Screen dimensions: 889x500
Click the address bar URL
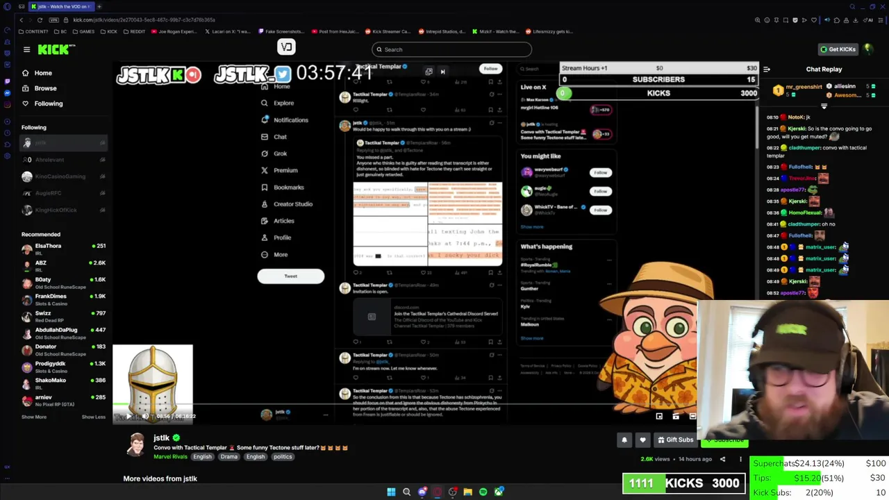(144, 20)
